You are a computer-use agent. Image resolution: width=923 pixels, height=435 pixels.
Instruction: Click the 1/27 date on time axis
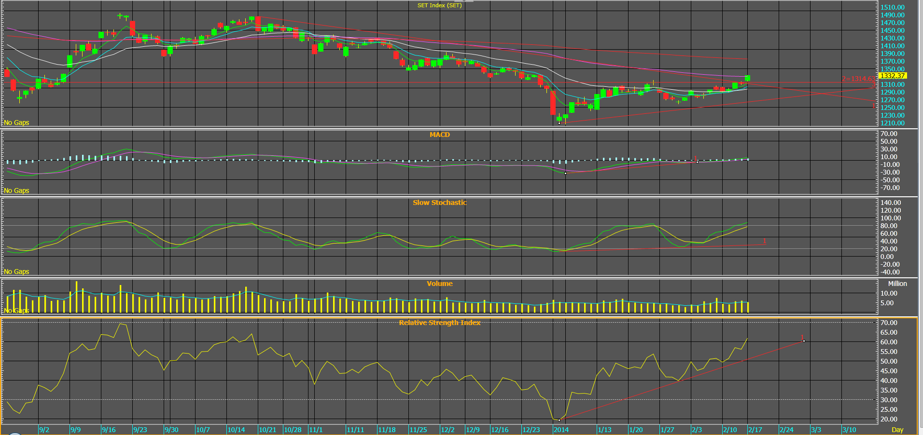click(x=667, y=430)
